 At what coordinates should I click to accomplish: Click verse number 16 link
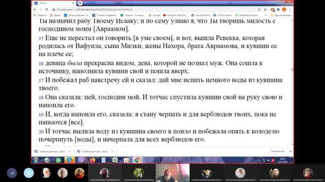[41, 64]
